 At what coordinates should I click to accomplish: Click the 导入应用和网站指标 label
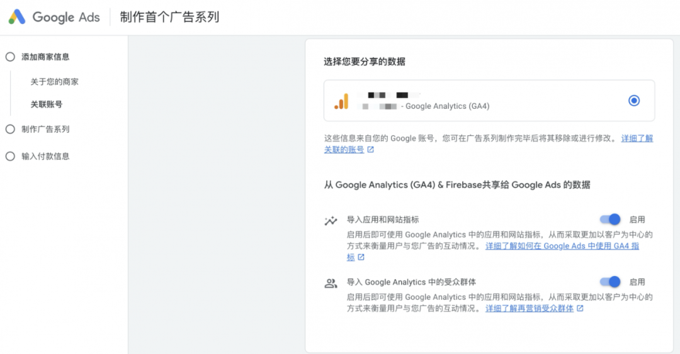point(383,219)
